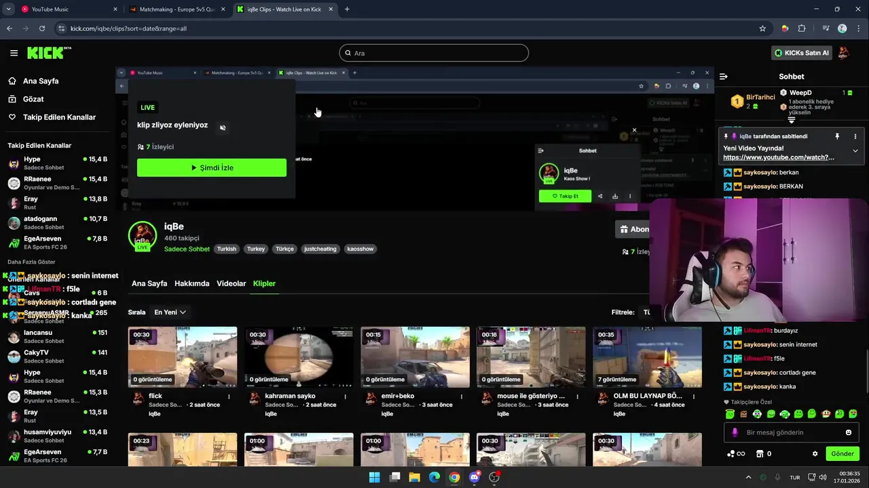Switch to Videolar tab
This screenshot has height=488, width=869.
pos(232,283)
